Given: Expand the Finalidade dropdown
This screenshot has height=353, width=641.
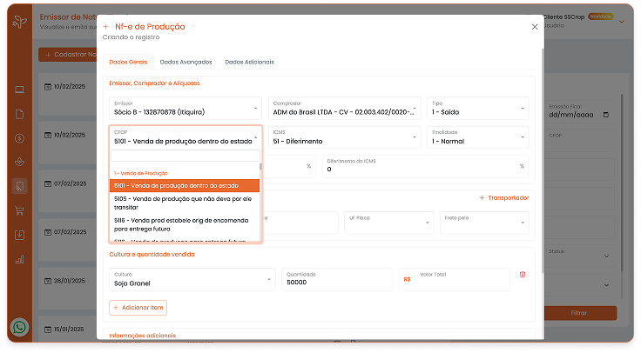Looking at the screenshot, I should click(477, 137).
